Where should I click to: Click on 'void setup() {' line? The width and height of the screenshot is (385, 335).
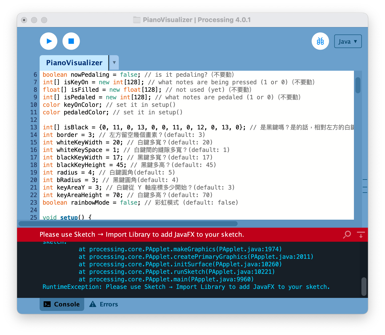(x=67, y=217)
